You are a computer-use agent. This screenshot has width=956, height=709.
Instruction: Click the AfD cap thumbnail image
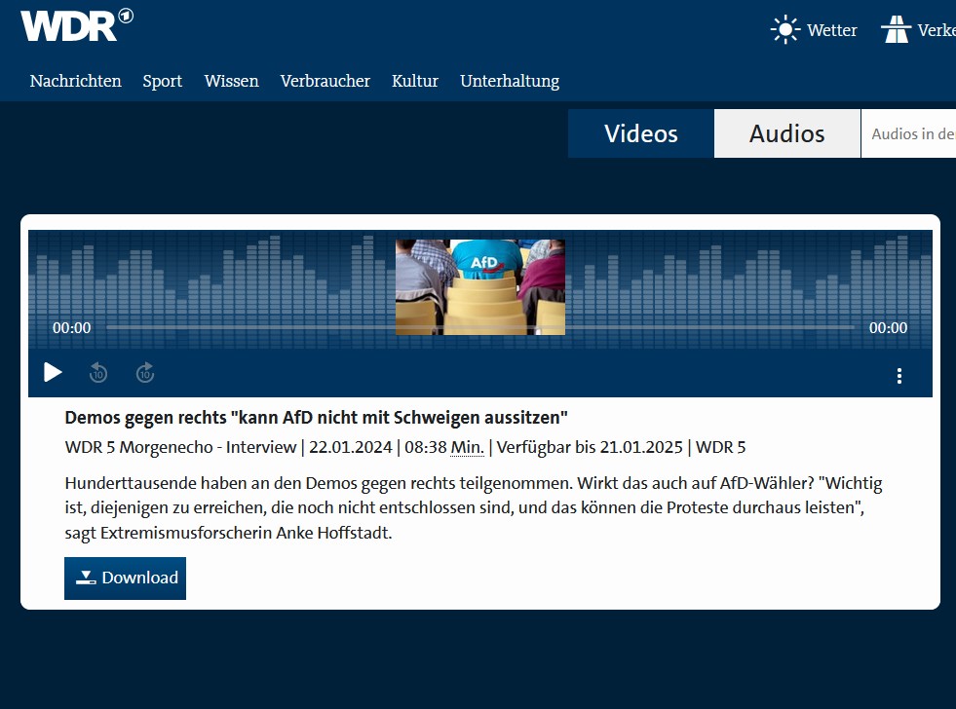click(479, 286)
